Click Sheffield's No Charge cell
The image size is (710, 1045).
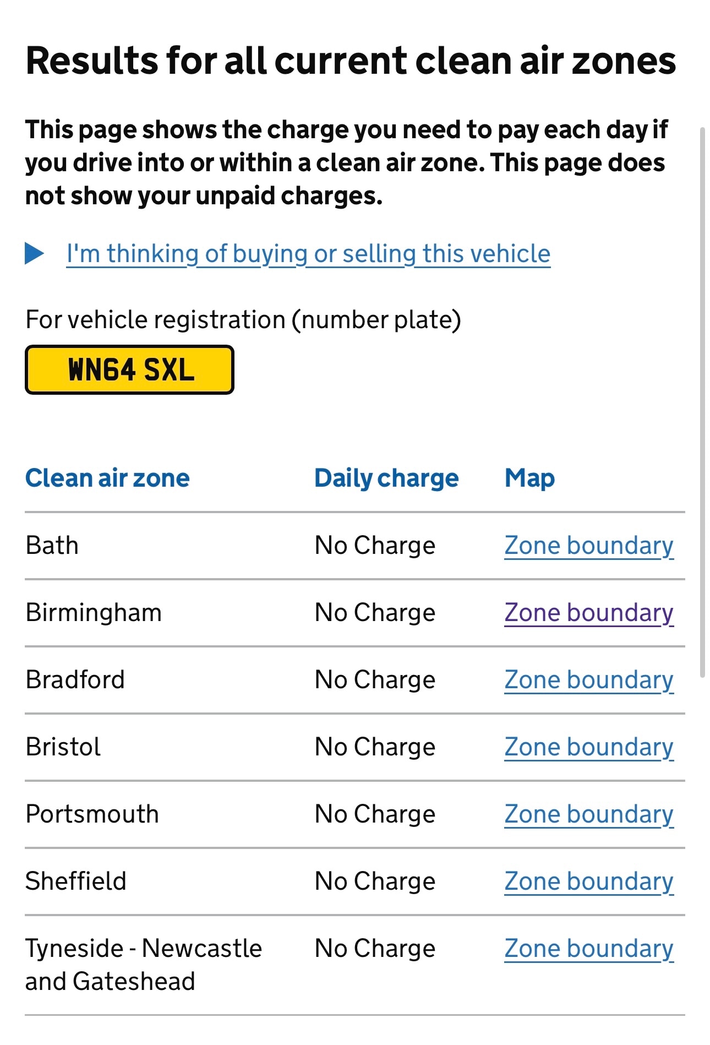click(x=375, y=881)
